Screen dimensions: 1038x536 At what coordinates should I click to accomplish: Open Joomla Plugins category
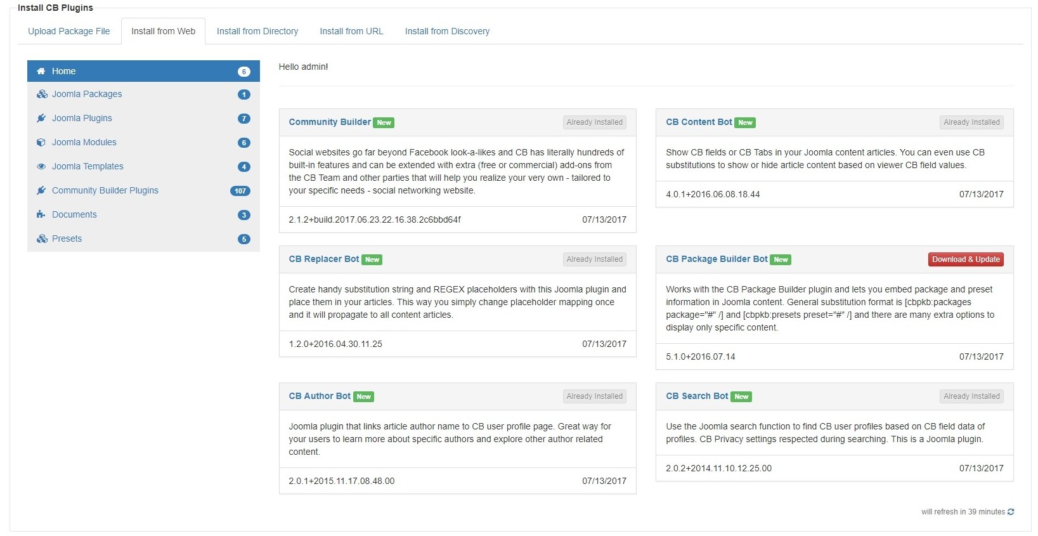coord(143,118)
